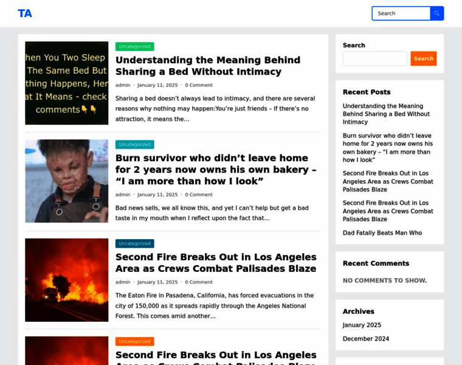Click the 'NO COMMENTS TO SHOW.' text
Viewport: 462px width, 365px height.
coord(385,280)
